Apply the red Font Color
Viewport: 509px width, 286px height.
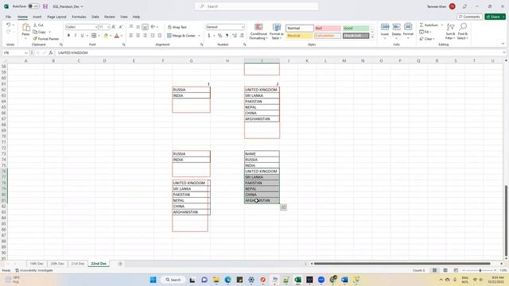tap(117, 35)
